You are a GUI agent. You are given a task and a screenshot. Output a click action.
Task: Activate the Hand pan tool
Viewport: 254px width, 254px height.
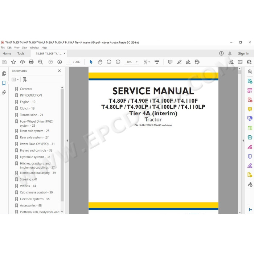point(100,62)
